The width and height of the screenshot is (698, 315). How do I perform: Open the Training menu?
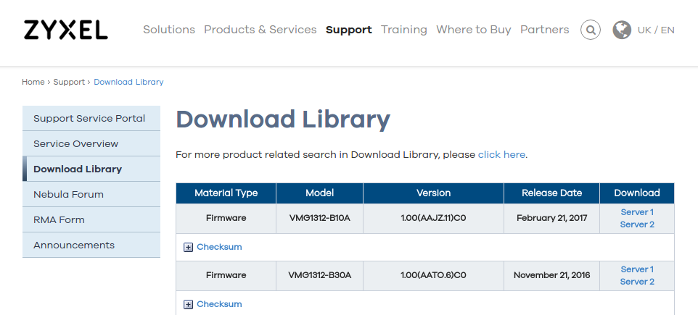(404, 30)
